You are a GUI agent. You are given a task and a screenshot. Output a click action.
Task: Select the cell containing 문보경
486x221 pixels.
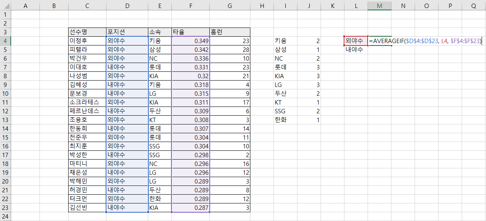pos(87,93)
